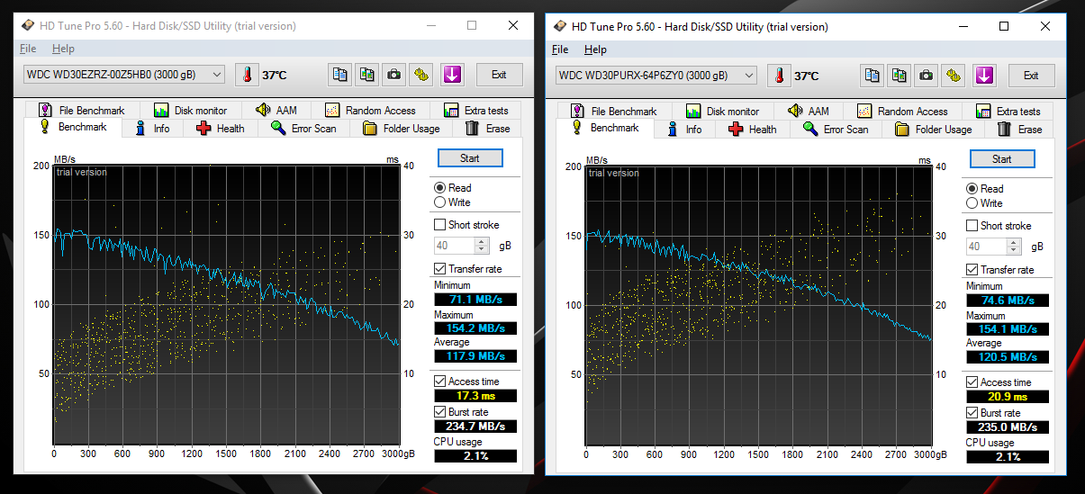Open File Benchmark tab in WD30PURX window
1085x494 pixels.
[614, 112]
